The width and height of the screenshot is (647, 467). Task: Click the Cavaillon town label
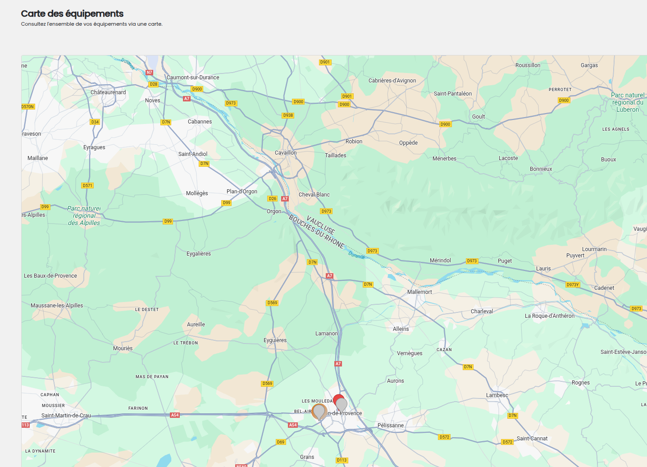point(286,153)
